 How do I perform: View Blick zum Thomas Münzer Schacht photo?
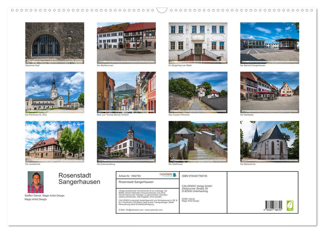pyautogui.click(x=126, y=92)
